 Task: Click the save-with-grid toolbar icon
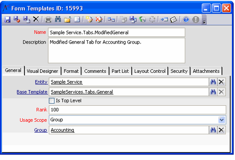[x=133, y=20]
